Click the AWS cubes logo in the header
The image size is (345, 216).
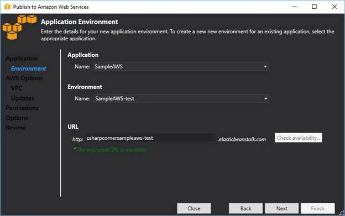19,27
